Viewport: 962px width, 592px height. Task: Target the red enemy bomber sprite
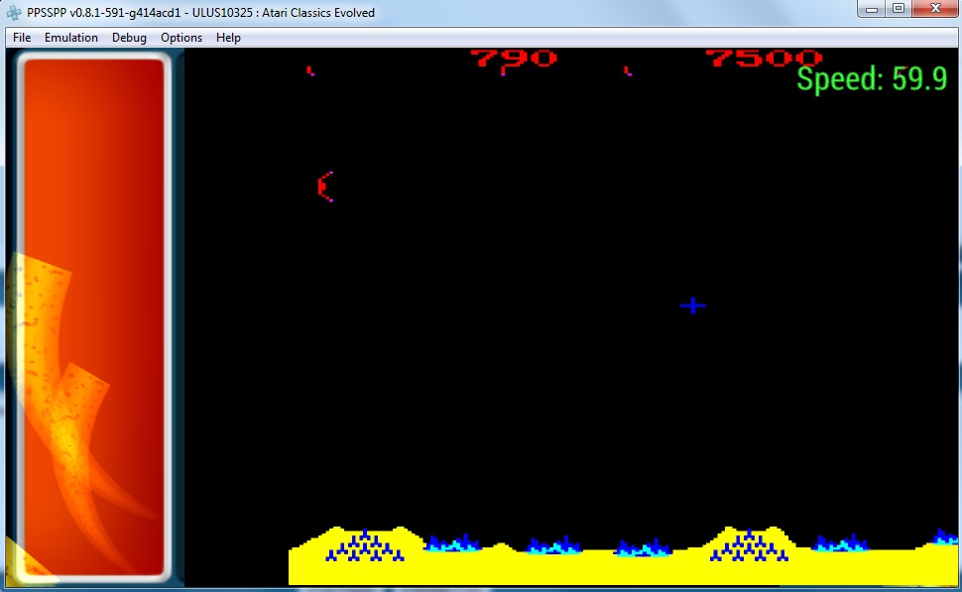(325, 186)
